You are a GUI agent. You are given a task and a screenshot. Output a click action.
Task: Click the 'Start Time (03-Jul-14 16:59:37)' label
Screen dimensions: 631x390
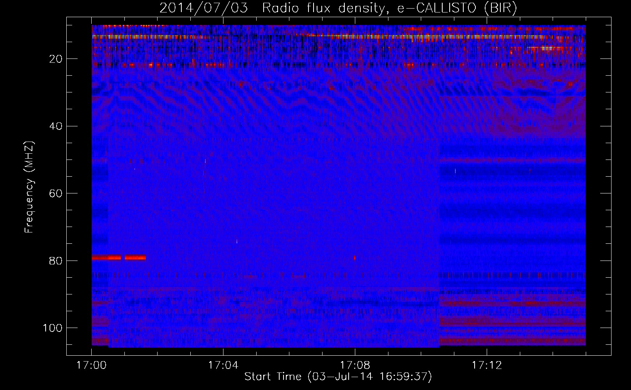pos(338,377)
